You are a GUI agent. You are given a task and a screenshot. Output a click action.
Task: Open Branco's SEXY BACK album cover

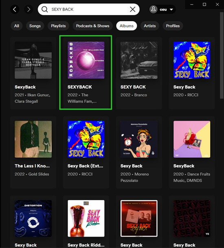click(139, 60)
